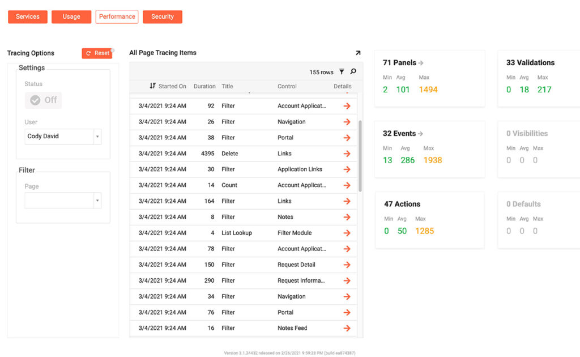The width and height of the screenshot is (580, 357).
Task: Click the table's vertical scrollbar
Action: click(x=360, y=156)
